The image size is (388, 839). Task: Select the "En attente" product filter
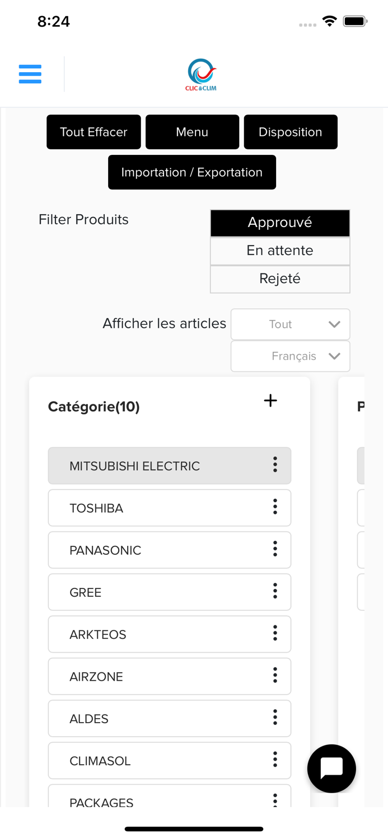click(x=280, y=251)
